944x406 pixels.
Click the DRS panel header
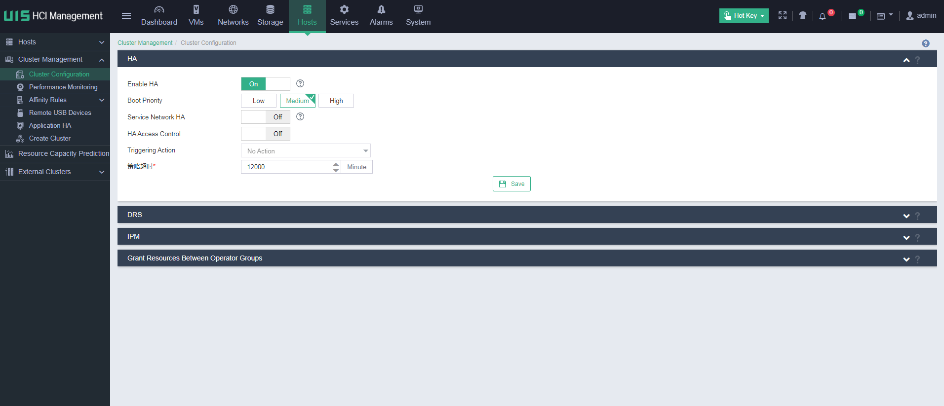pyautogui.click(x=527, y=215)
